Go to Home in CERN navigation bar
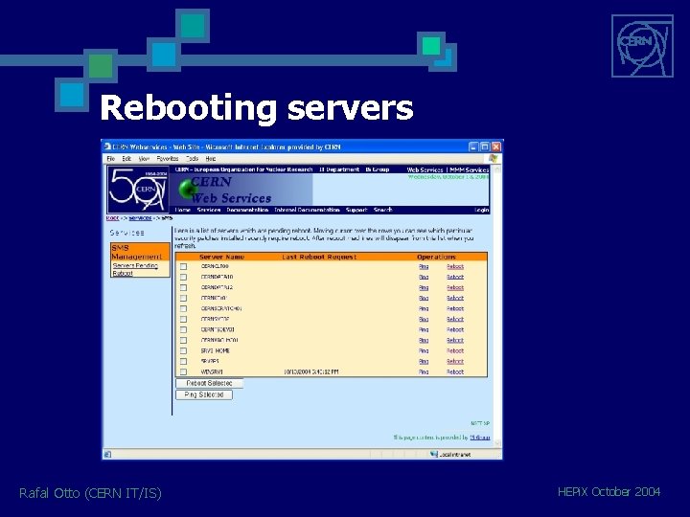Viewport: 690px width, 517px height. pos(183,210)
